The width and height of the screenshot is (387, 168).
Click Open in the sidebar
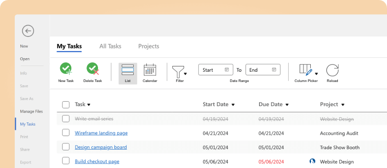(x=25, y=59)
